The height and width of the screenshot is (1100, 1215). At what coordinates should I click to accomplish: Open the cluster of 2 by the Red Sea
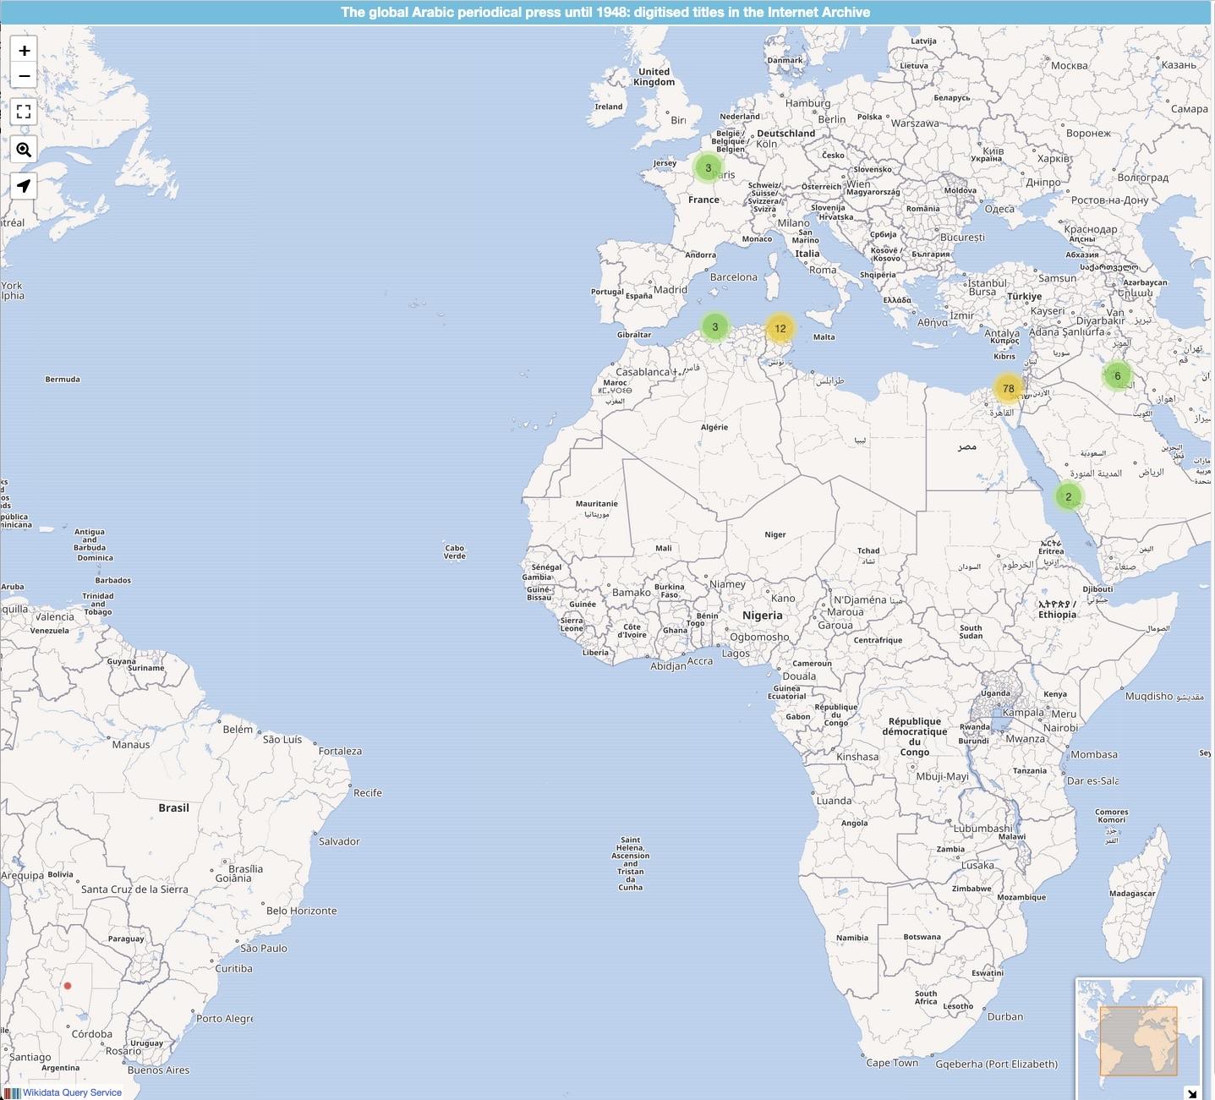(x=1068, y=497)
